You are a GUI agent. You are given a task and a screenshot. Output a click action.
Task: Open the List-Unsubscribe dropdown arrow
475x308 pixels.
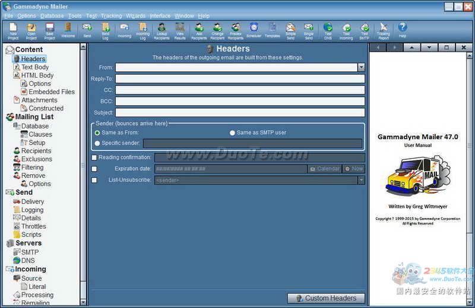coord(361,180)
